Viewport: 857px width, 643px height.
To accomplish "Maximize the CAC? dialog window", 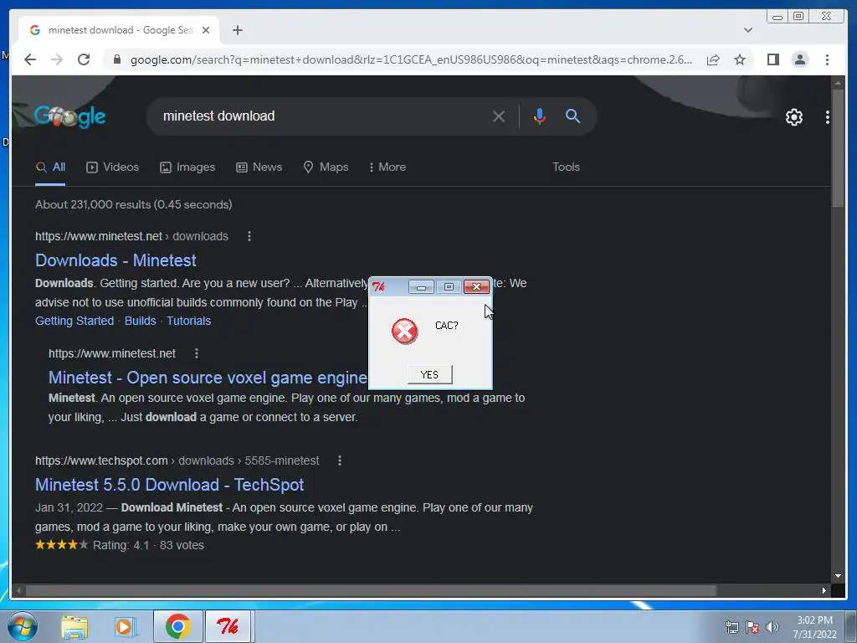I will [x=449, y=287].
